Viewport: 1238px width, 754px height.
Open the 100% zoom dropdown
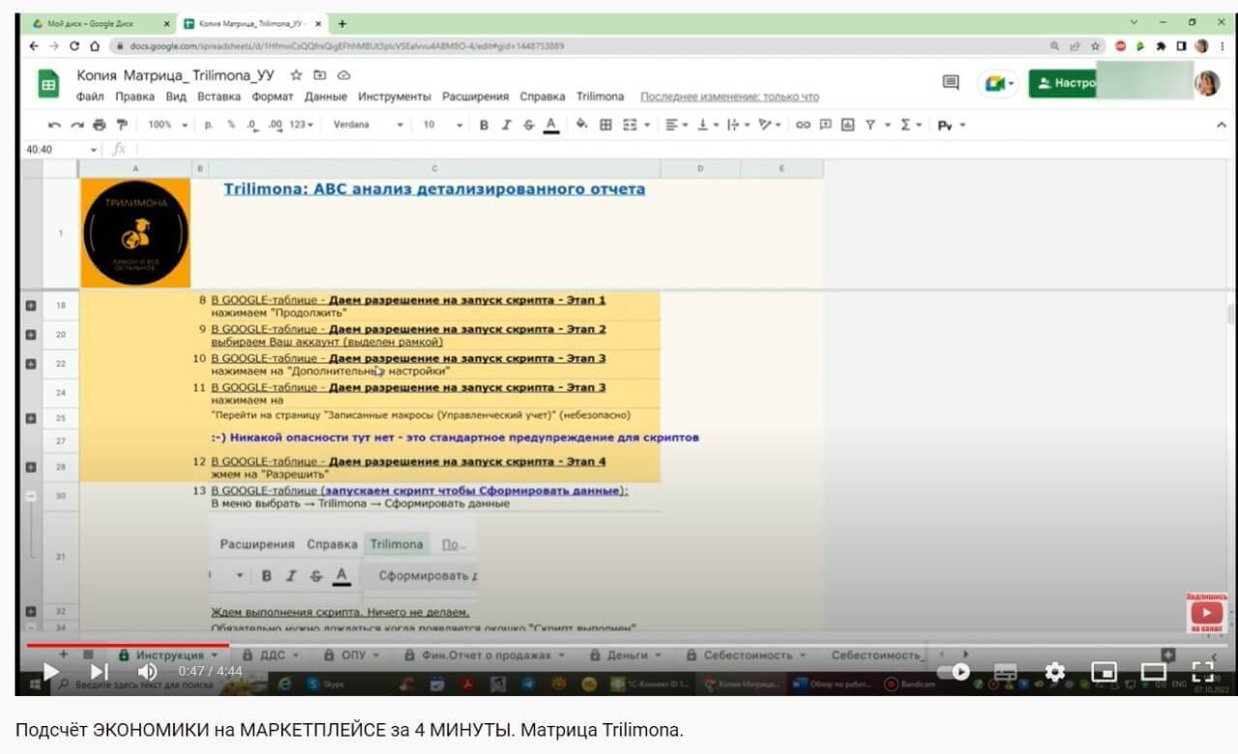pyautogui.click(x=168, y=125)
